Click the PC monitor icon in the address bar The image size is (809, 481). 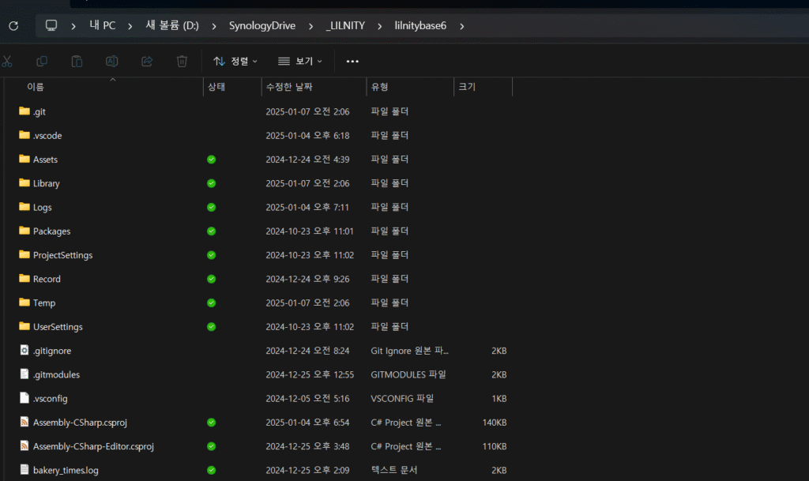click(51, 26)
